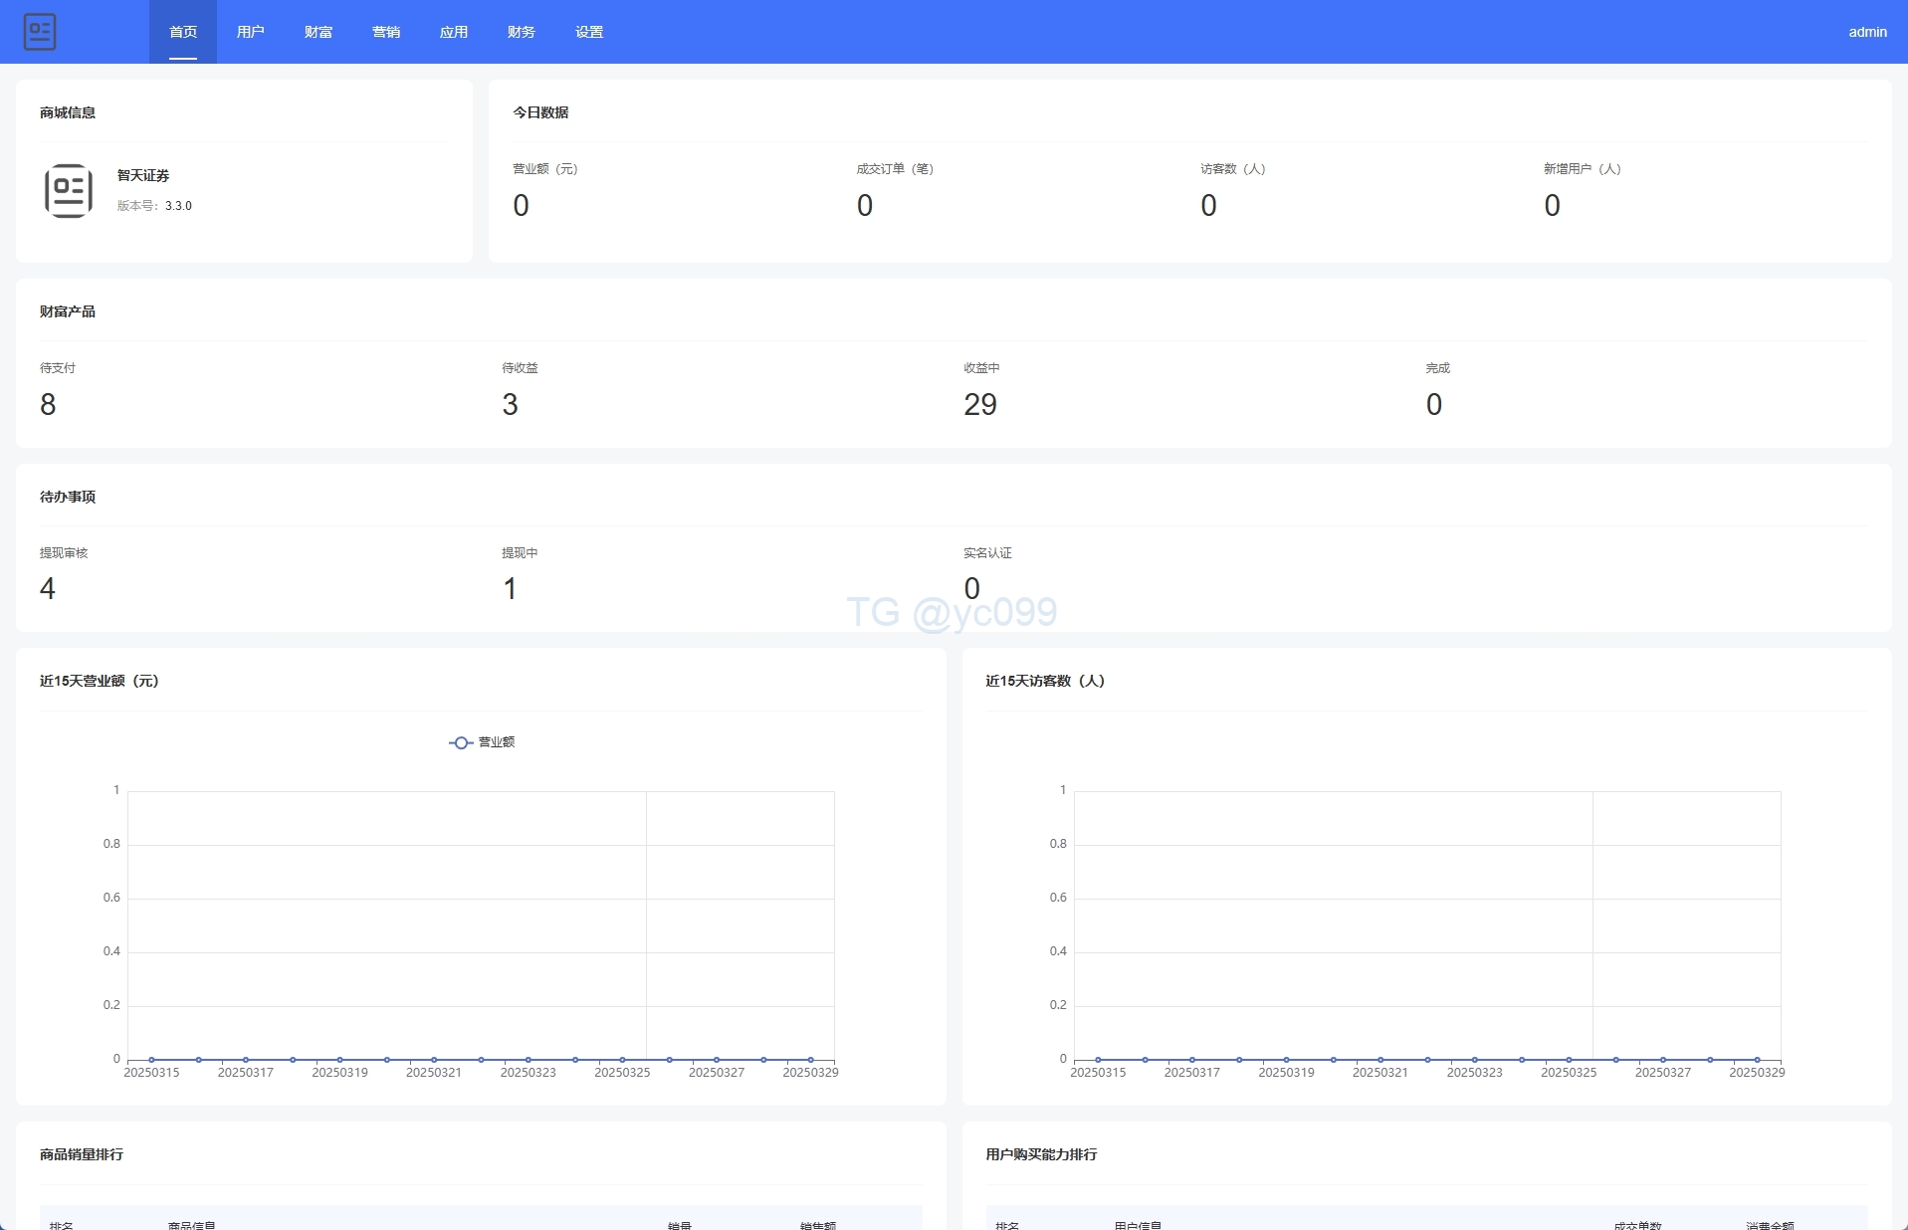The height and width of the screenshot is (1230, 1908).
Task: Click the 待支付 count of 8
Action: click(x=48, y=404)
